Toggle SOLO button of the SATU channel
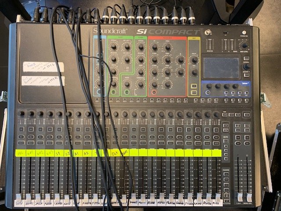 pyautogui.click(x=22, y=143)
